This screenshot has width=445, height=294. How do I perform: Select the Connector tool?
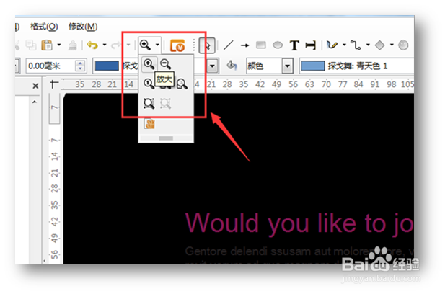356,45
